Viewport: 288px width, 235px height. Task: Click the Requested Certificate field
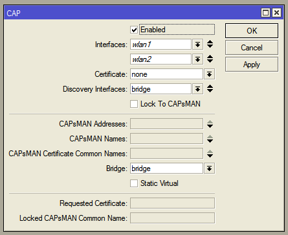[172, 203]
